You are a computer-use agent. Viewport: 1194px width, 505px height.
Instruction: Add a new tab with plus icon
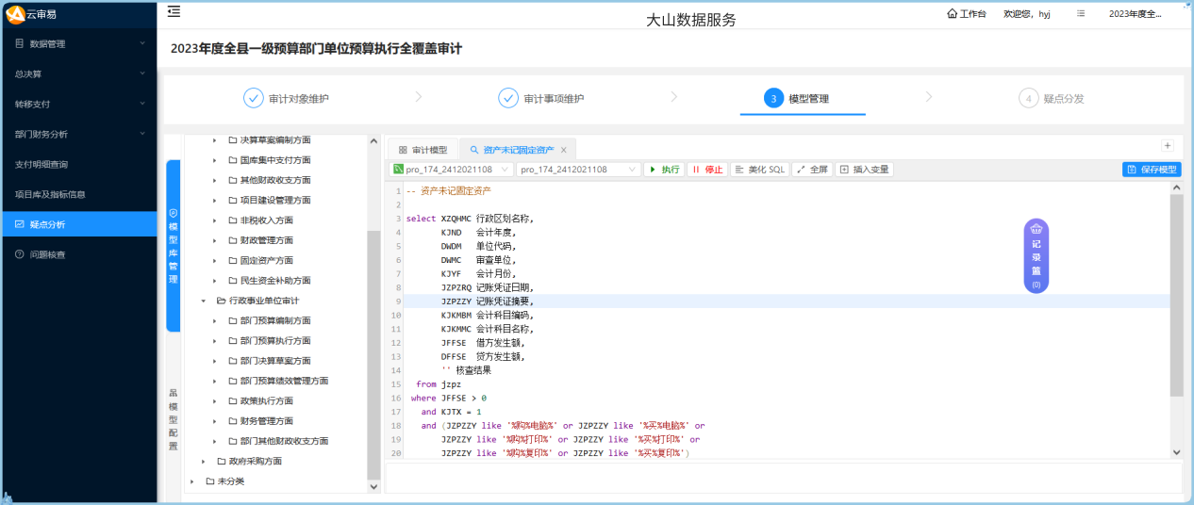1167,146
